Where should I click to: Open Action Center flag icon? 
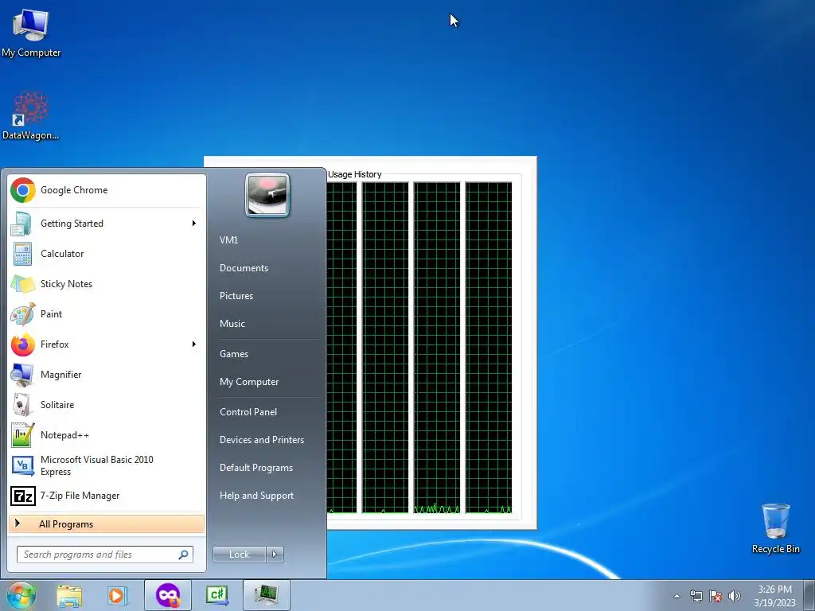pos(716,596)
